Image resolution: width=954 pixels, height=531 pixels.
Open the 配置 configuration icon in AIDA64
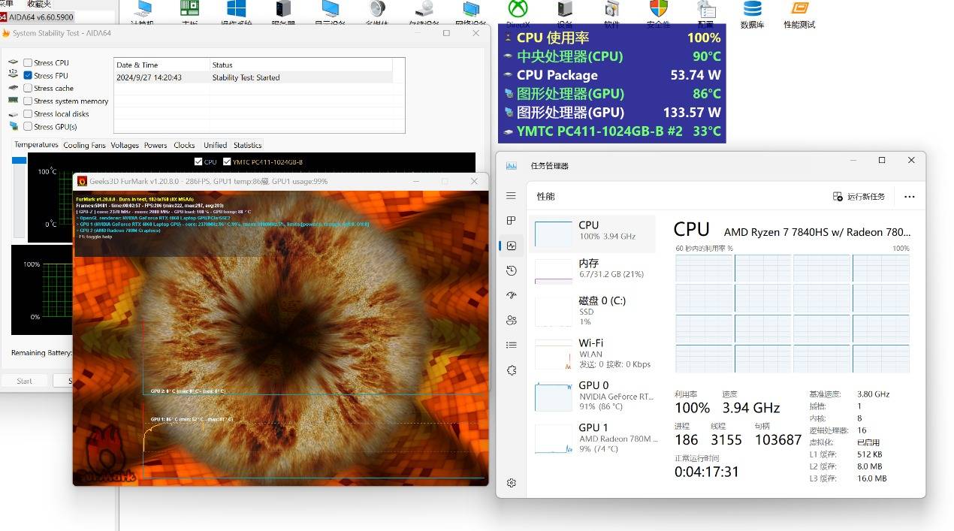(705, 9)
